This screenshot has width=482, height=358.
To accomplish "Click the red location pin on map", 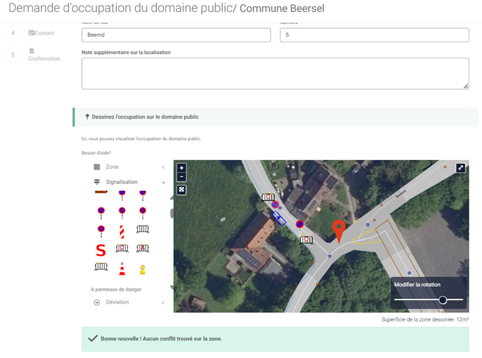I will (x=339, y=231).
